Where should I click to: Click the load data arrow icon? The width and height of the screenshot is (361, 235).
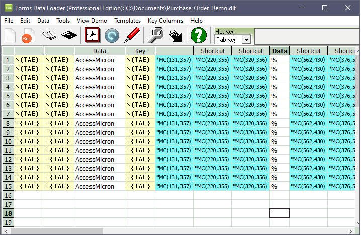click(x=175, y=35)
